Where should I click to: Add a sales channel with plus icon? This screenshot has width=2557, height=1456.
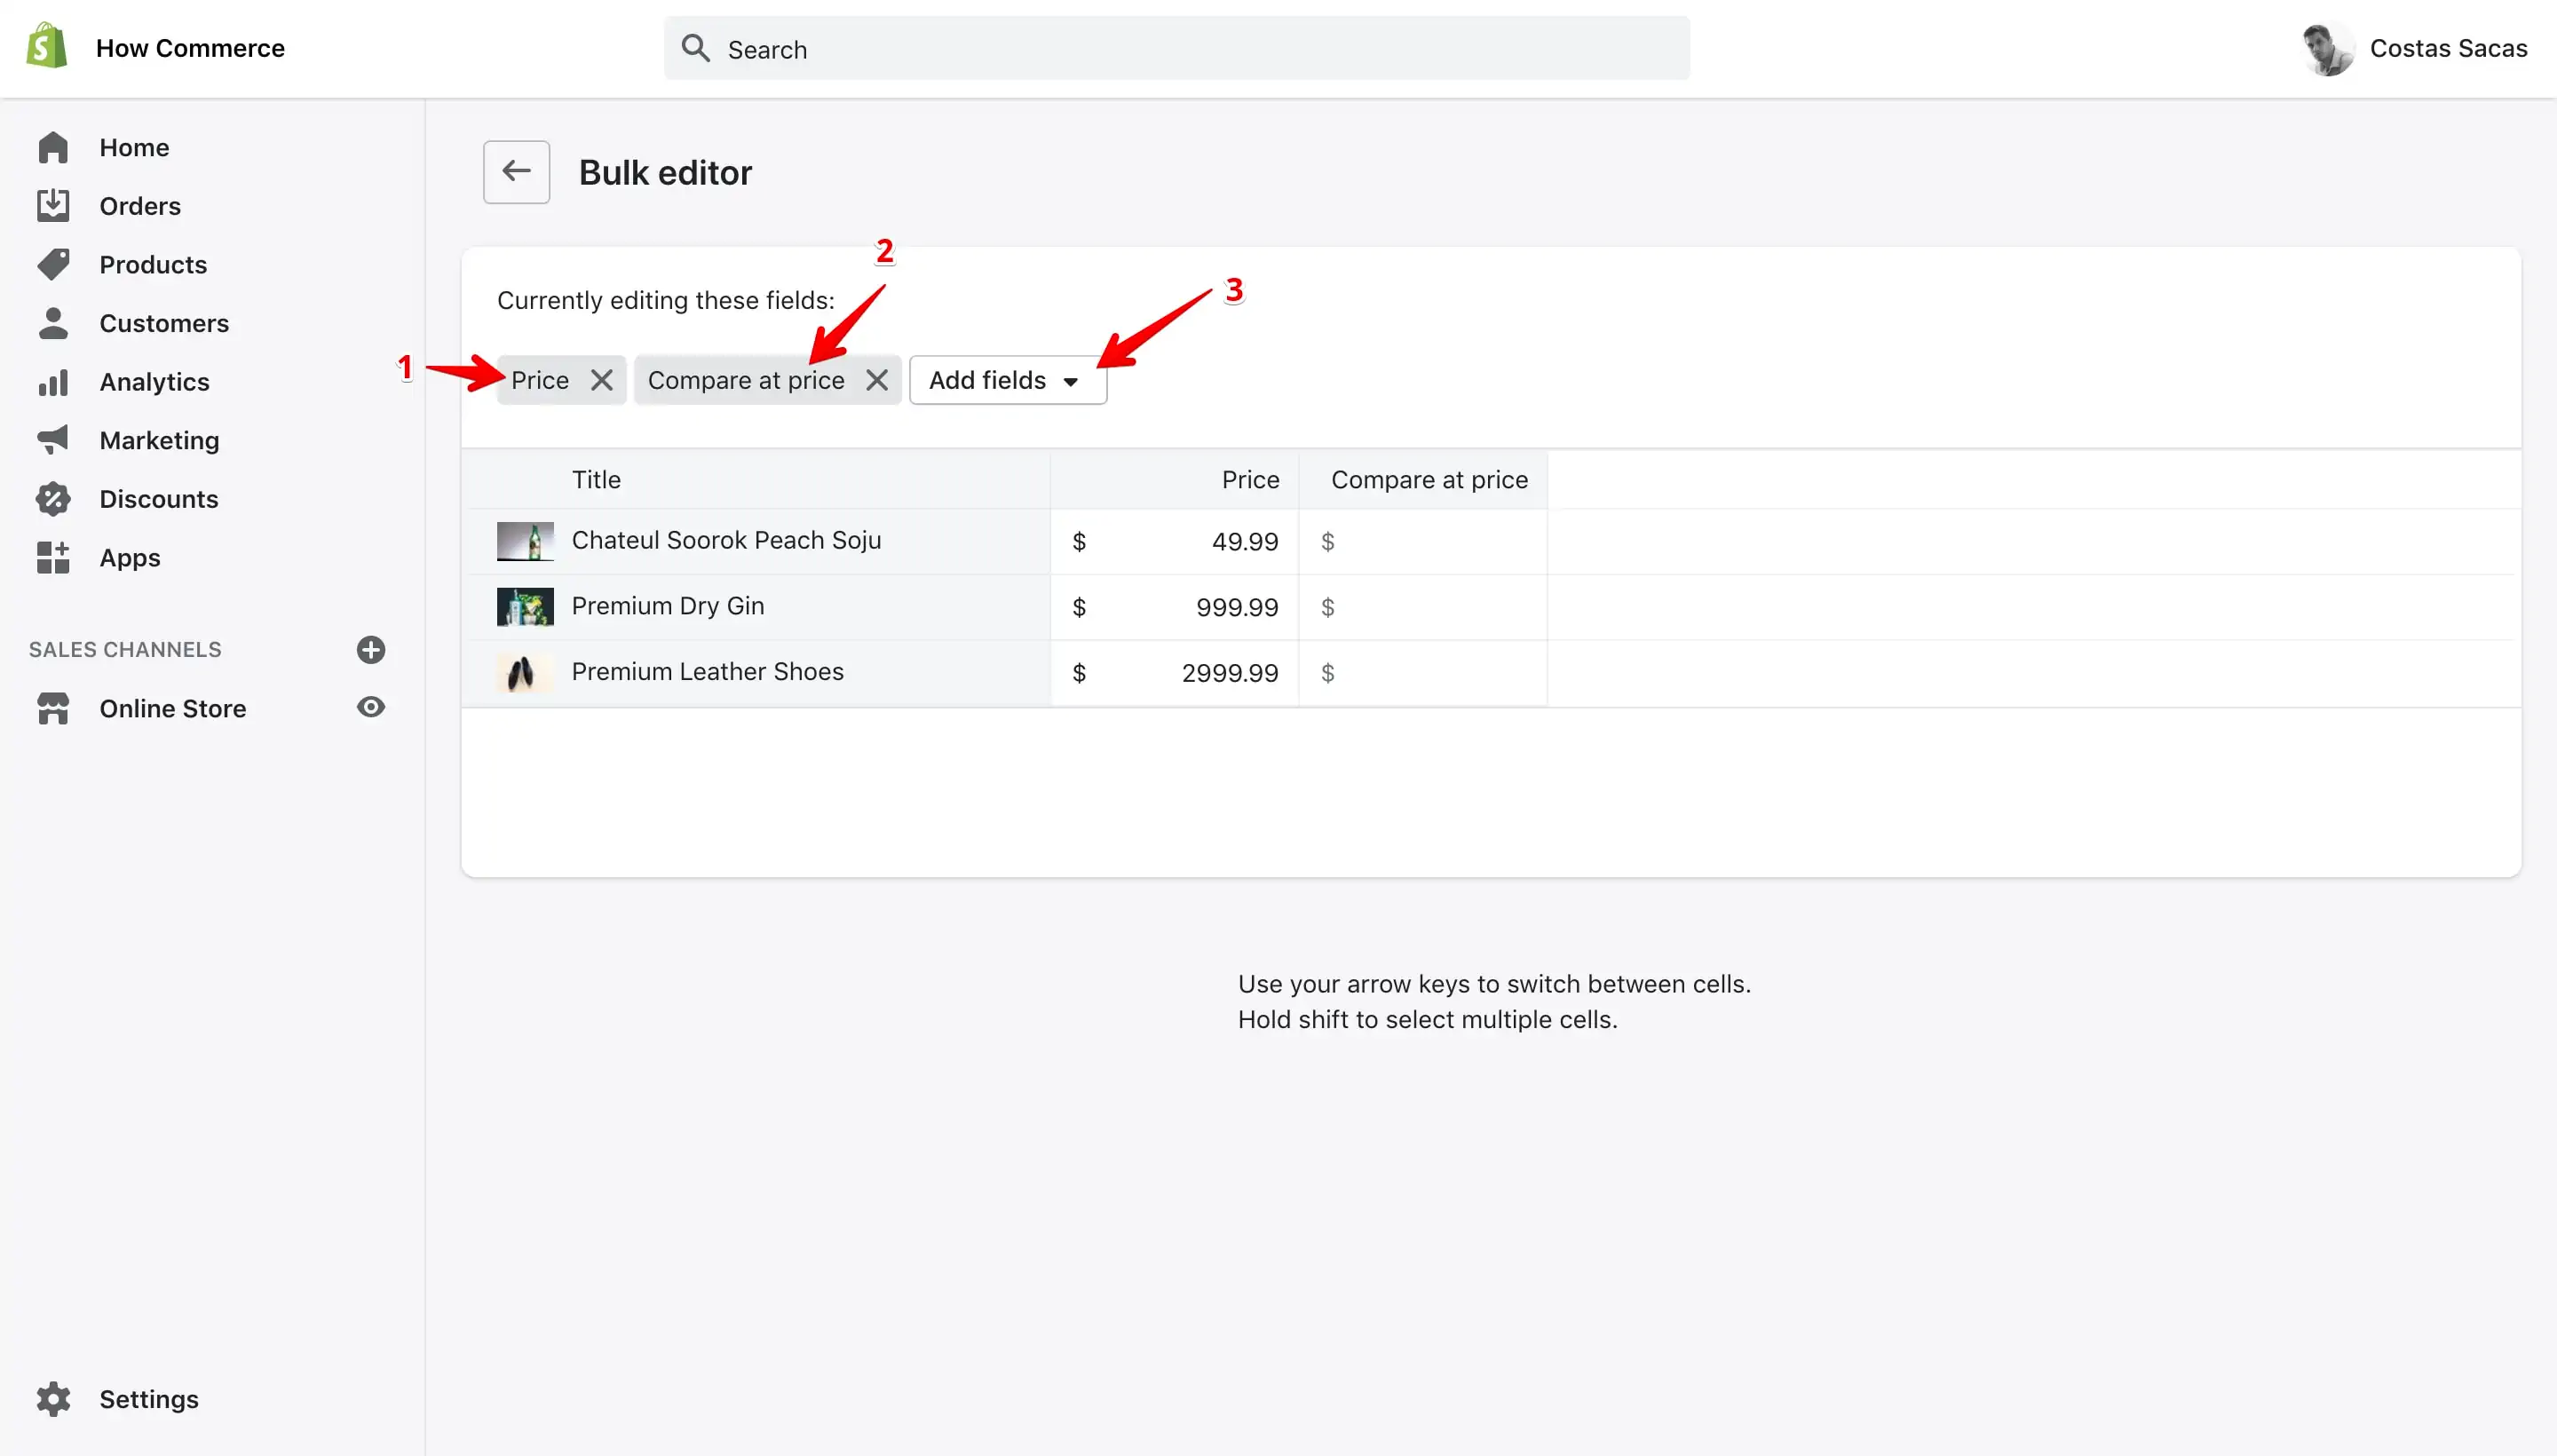pos(371,650)
